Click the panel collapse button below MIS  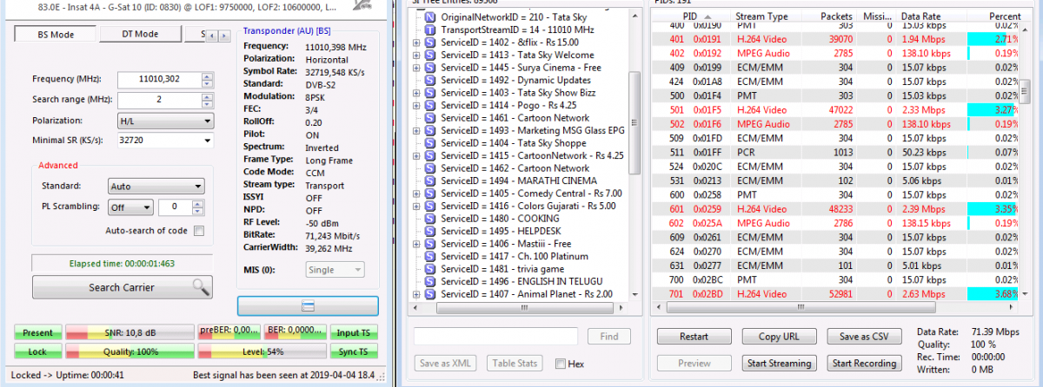click(x=308, y=305)
